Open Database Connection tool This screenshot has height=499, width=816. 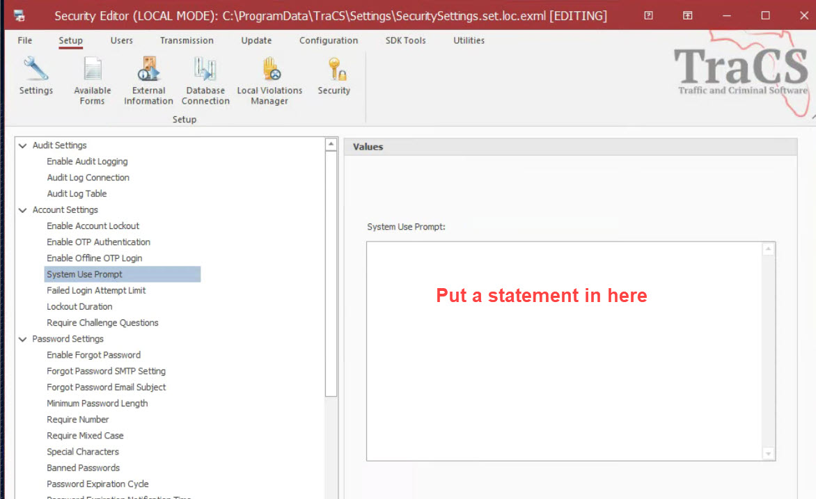pos(205,70)
